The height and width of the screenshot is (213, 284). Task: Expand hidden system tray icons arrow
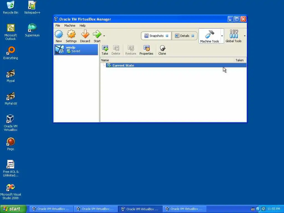click(258, 209)
